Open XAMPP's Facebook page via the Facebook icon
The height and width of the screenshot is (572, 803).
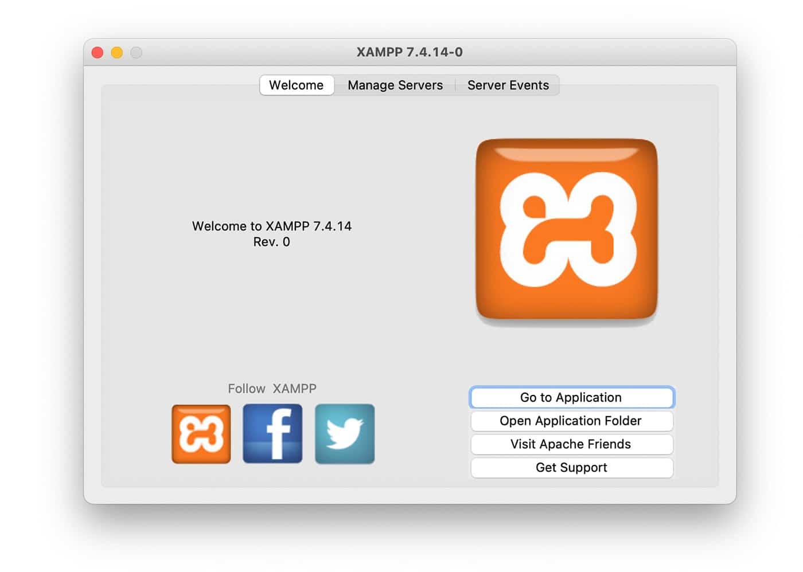pos(272,433)
